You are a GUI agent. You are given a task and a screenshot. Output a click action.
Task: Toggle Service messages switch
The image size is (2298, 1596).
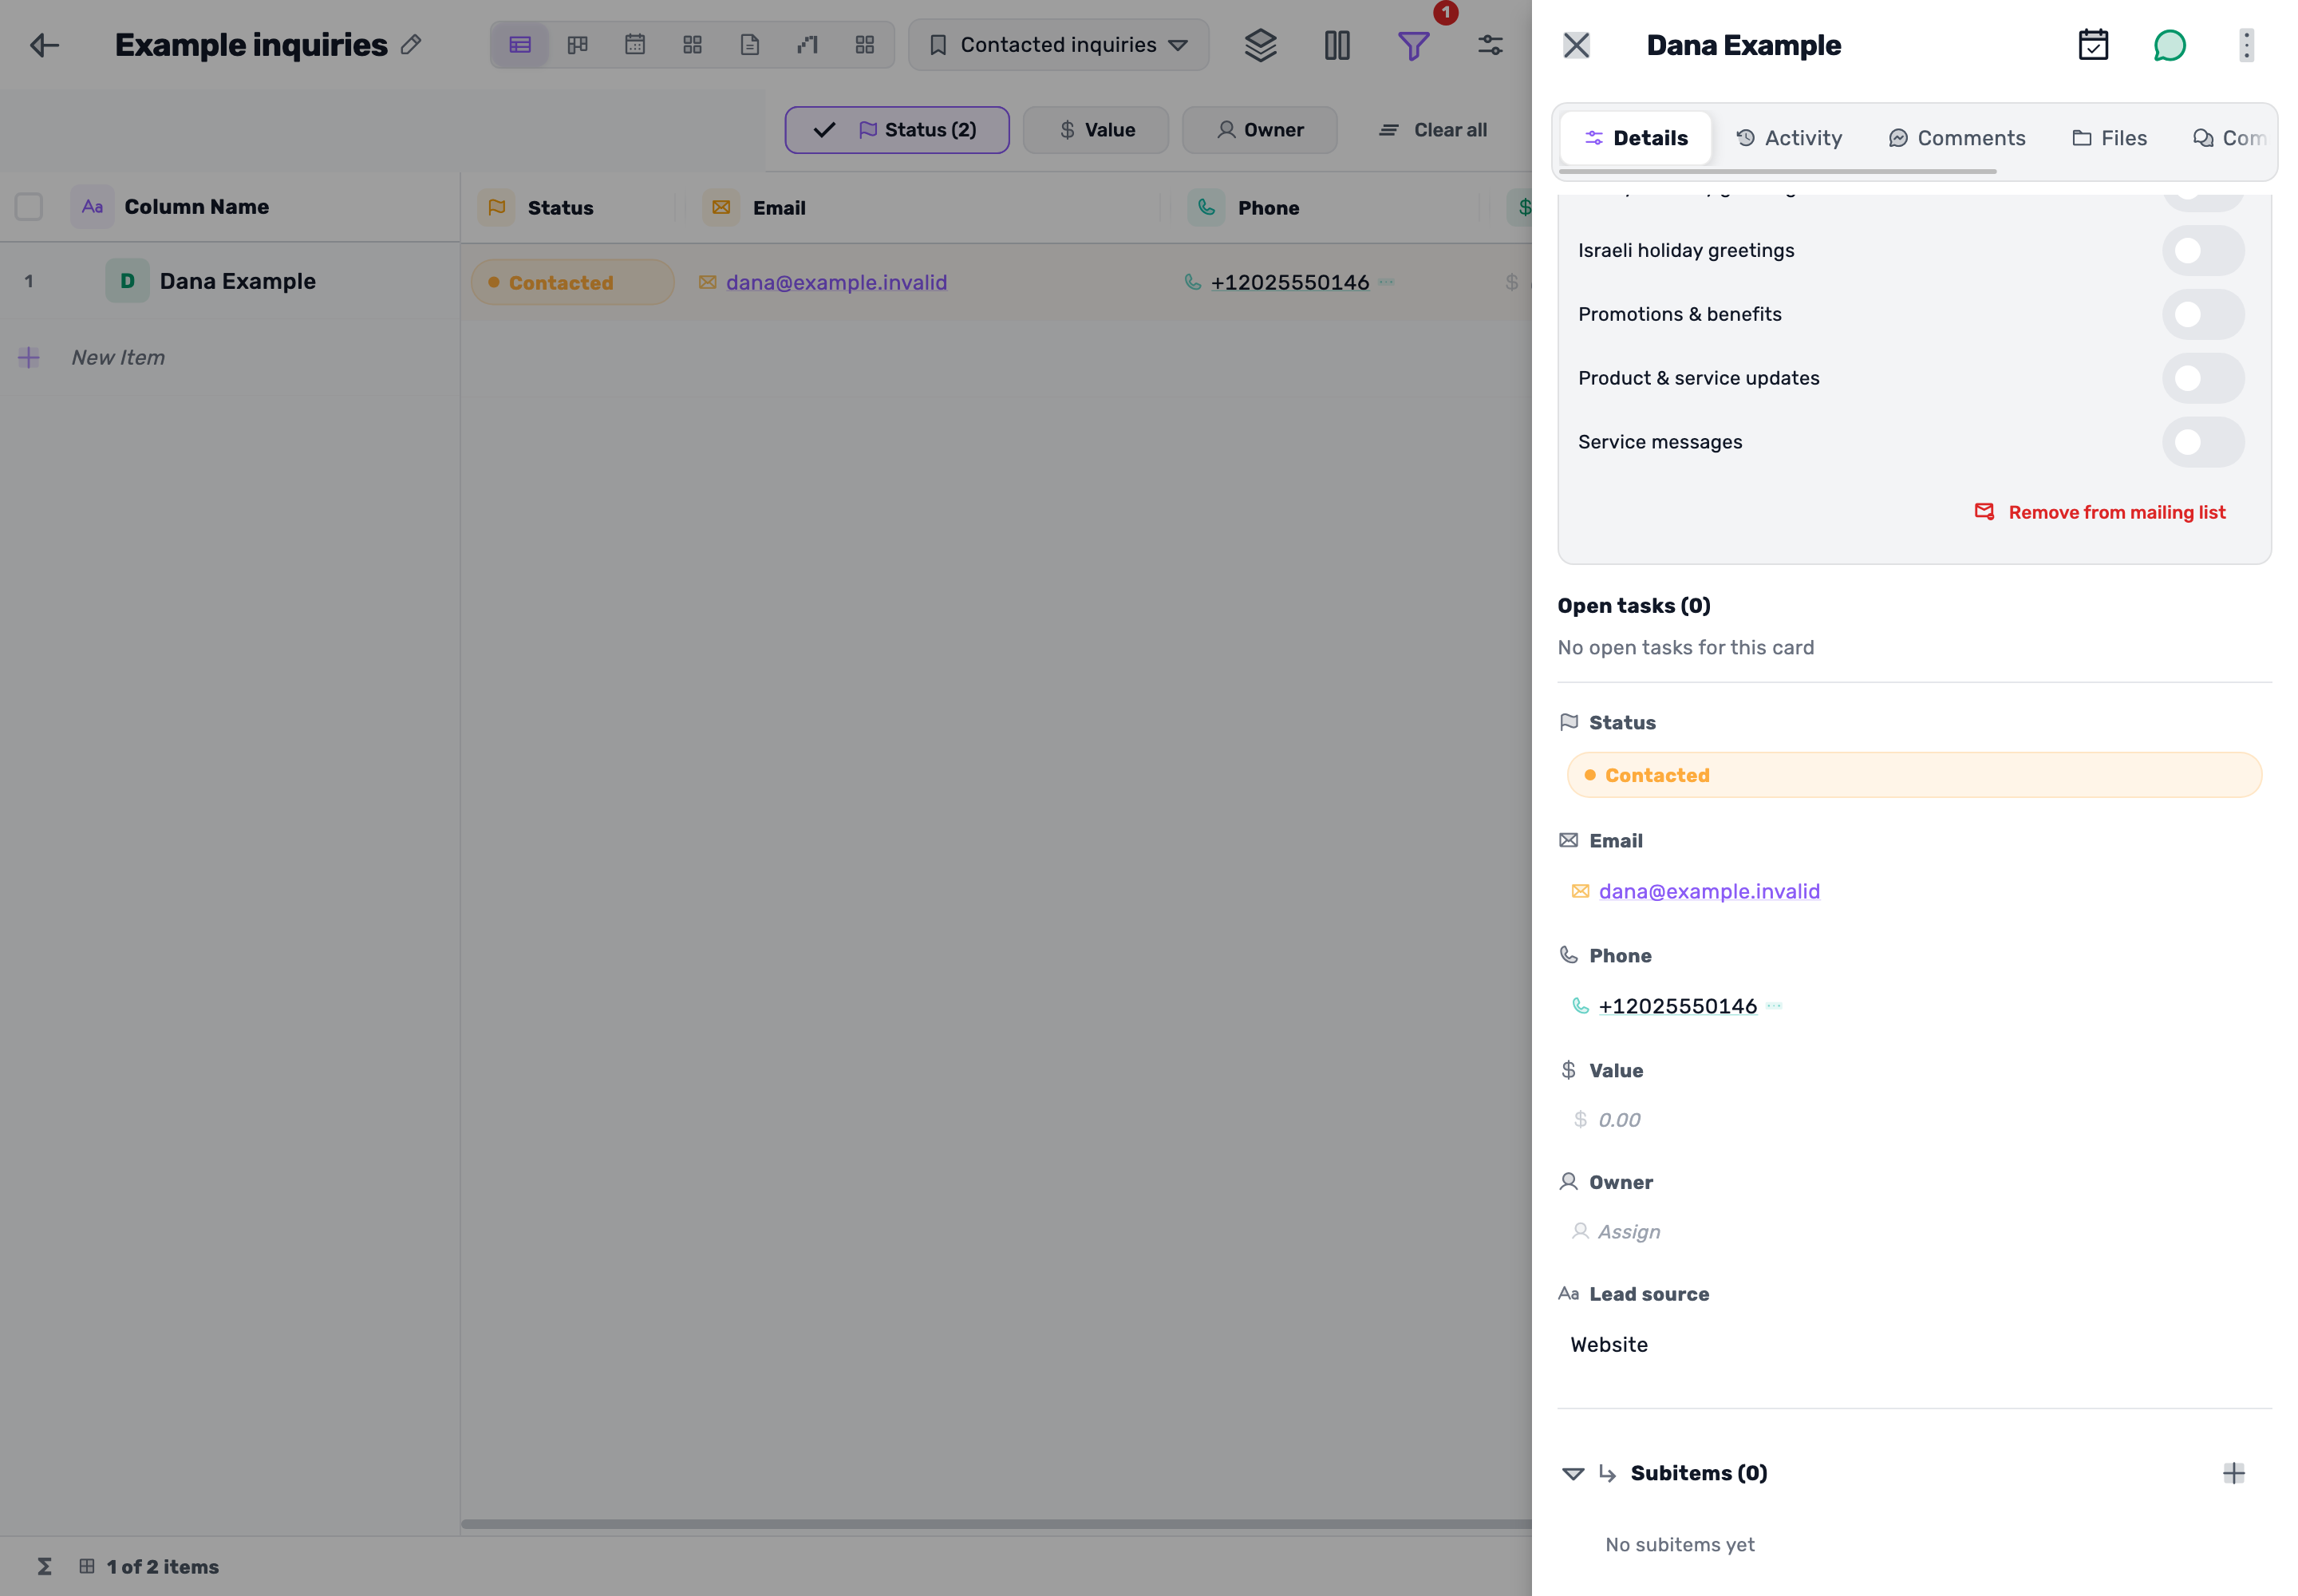pyautogui.click(x=2203, y=443)
